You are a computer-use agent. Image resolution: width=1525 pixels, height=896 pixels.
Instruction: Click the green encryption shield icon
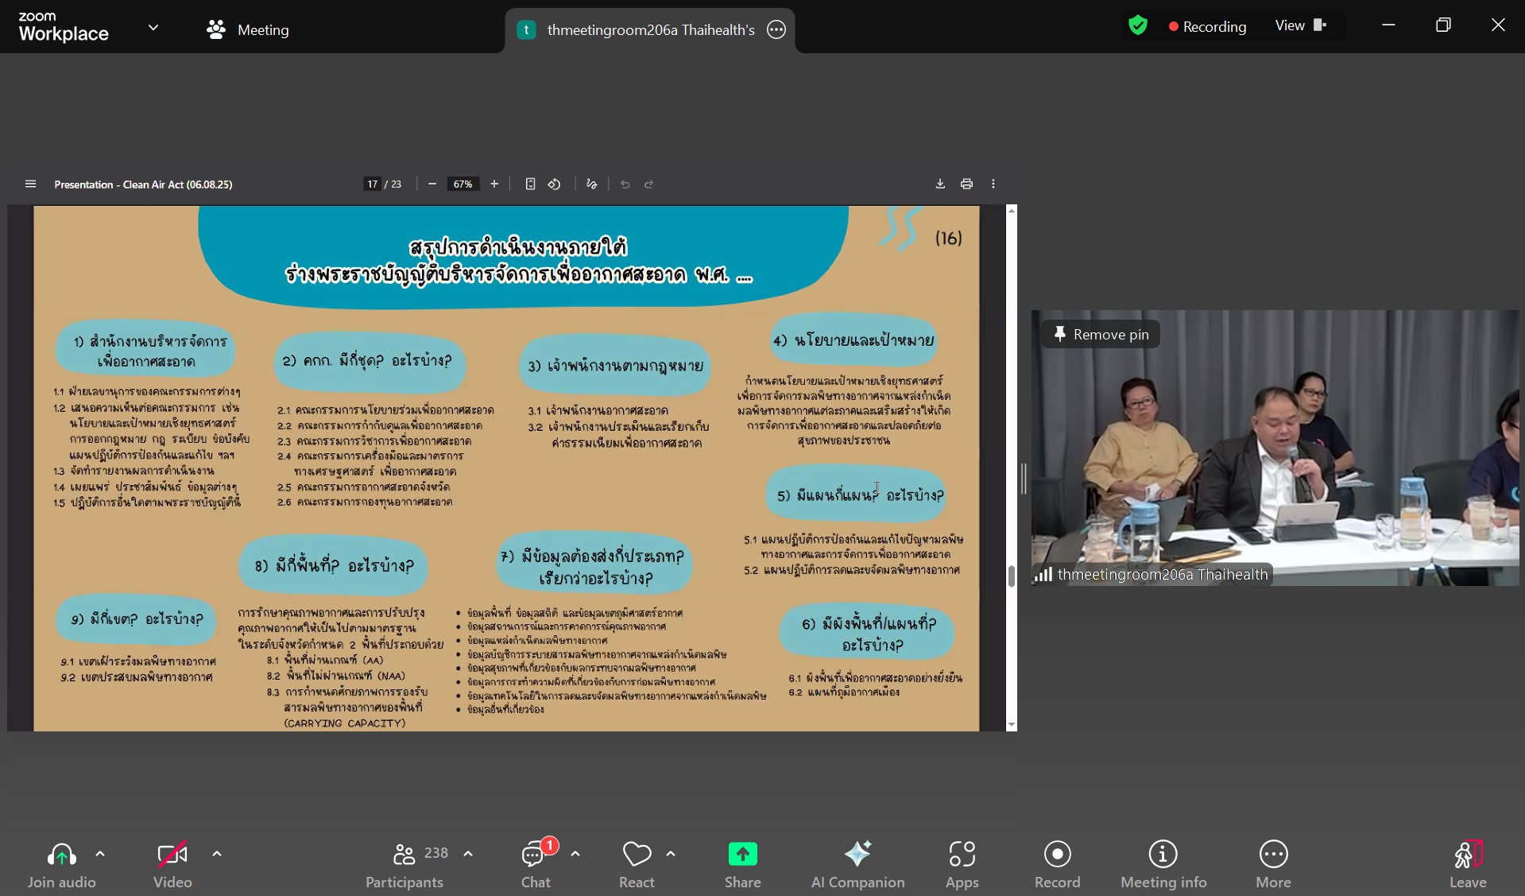pyautogui.click(x=1138, y=26)
